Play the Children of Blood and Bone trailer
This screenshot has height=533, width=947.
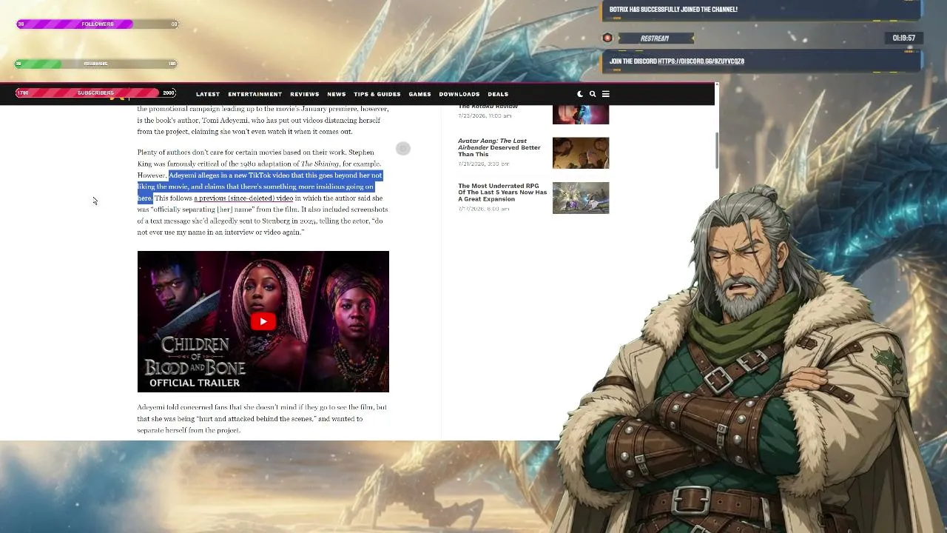[x=263, y=321]
